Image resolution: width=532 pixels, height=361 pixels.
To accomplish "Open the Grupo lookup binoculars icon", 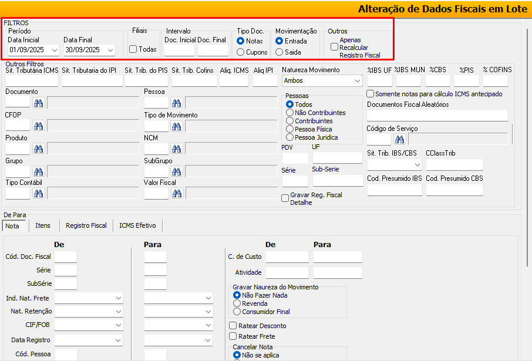I will (x=39, y=171).
